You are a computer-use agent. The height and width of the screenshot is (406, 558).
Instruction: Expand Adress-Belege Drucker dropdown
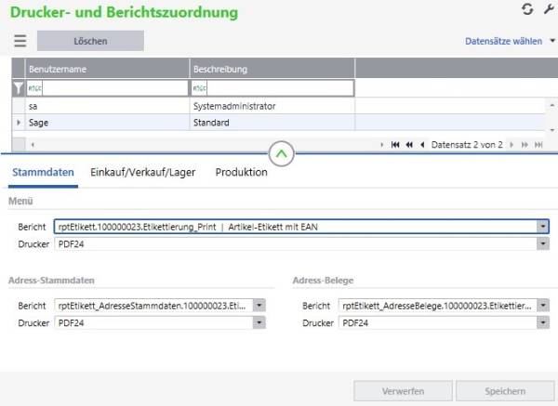pos(543,322)
